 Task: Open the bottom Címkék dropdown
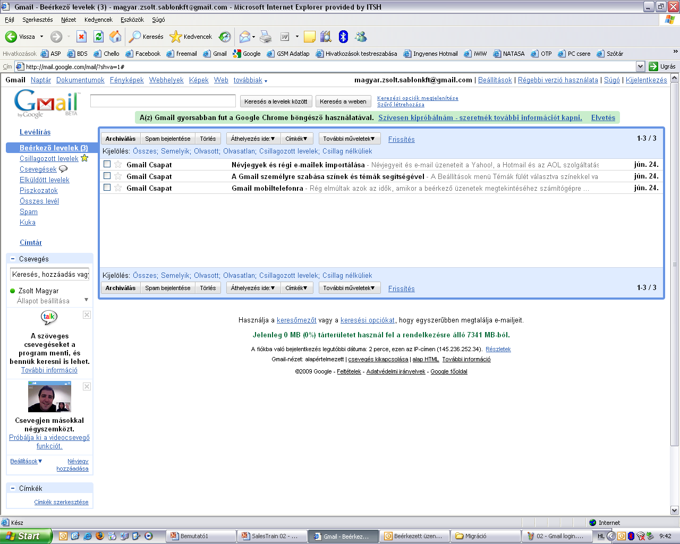click(x=296, y=288)
